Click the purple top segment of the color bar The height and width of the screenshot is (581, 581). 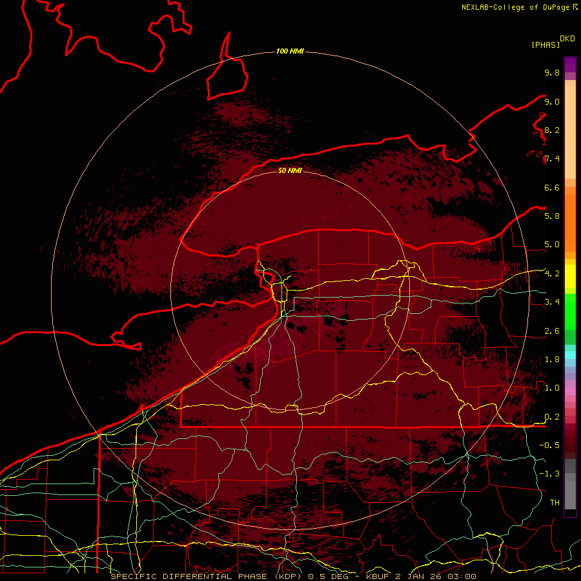[570, 65]
